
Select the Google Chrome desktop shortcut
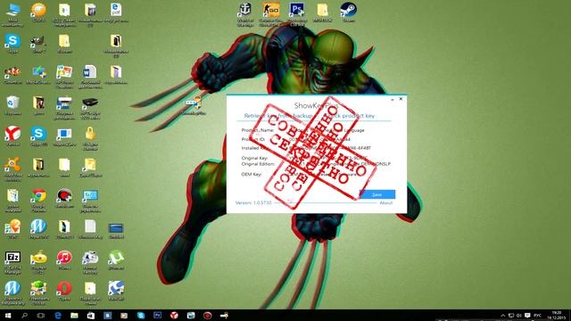click(x=38, y=200)
